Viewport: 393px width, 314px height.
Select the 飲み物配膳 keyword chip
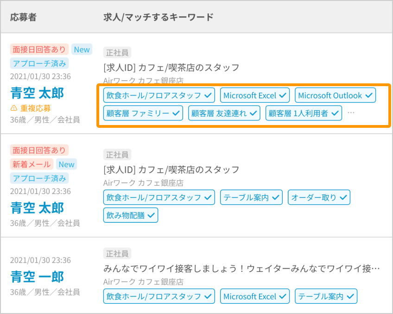click(x=131, y=215)
